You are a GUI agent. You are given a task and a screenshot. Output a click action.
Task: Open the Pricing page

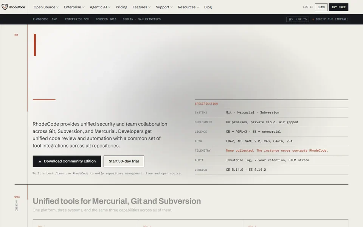(x=121, y=7)
